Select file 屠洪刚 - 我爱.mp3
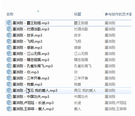The height and width of the screenshot is (116, 135). coord(27,84)
